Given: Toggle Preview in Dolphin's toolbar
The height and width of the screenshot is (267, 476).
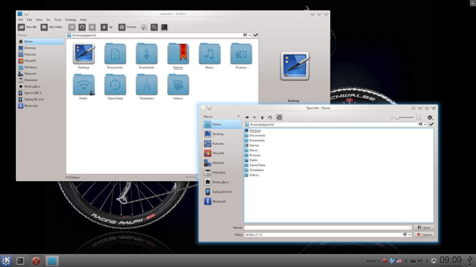Looking at the screenshot, I should 127,27.
